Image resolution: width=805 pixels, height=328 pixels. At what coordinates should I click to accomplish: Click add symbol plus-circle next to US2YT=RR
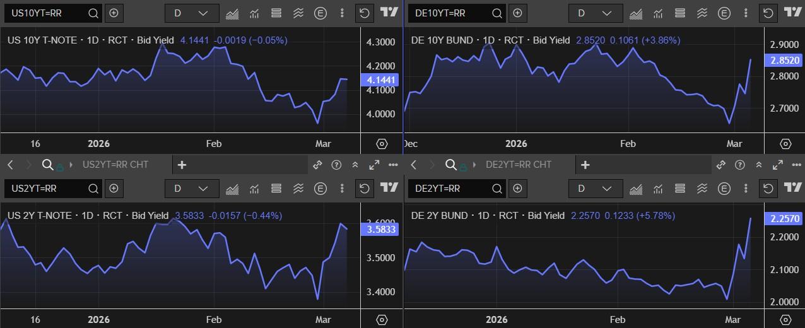coord(114,188)
